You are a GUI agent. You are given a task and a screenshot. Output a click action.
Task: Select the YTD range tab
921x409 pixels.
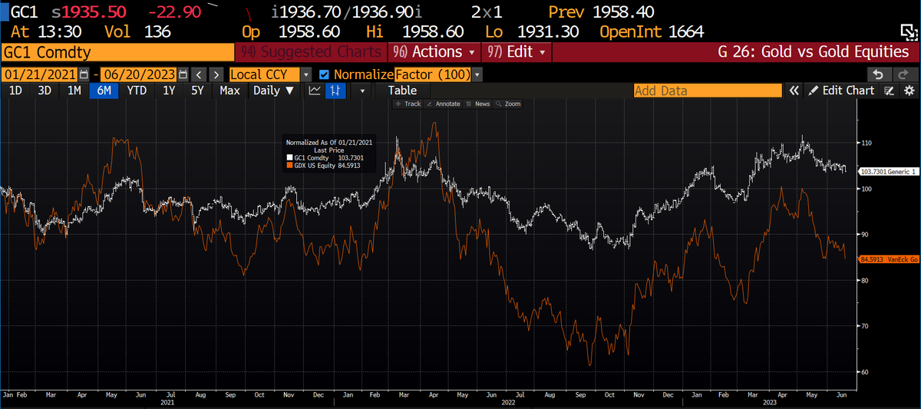pyautogui.click(x=137, y=91)
